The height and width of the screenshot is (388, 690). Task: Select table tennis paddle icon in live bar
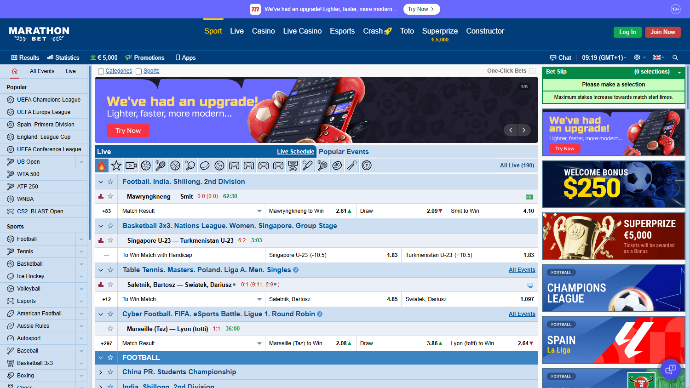tap(190, 165)
